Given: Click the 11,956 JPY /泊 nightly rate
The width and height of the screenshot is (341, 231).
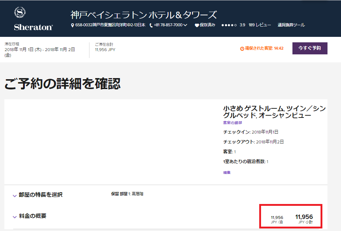Looking at the screenshot, I should pos(277,219).
